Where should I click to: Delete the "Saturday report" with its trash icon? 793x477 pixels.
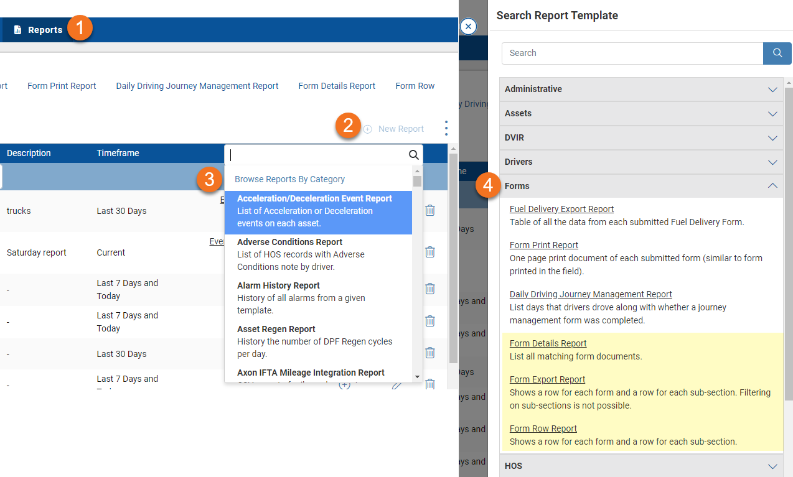pos(429,251)
